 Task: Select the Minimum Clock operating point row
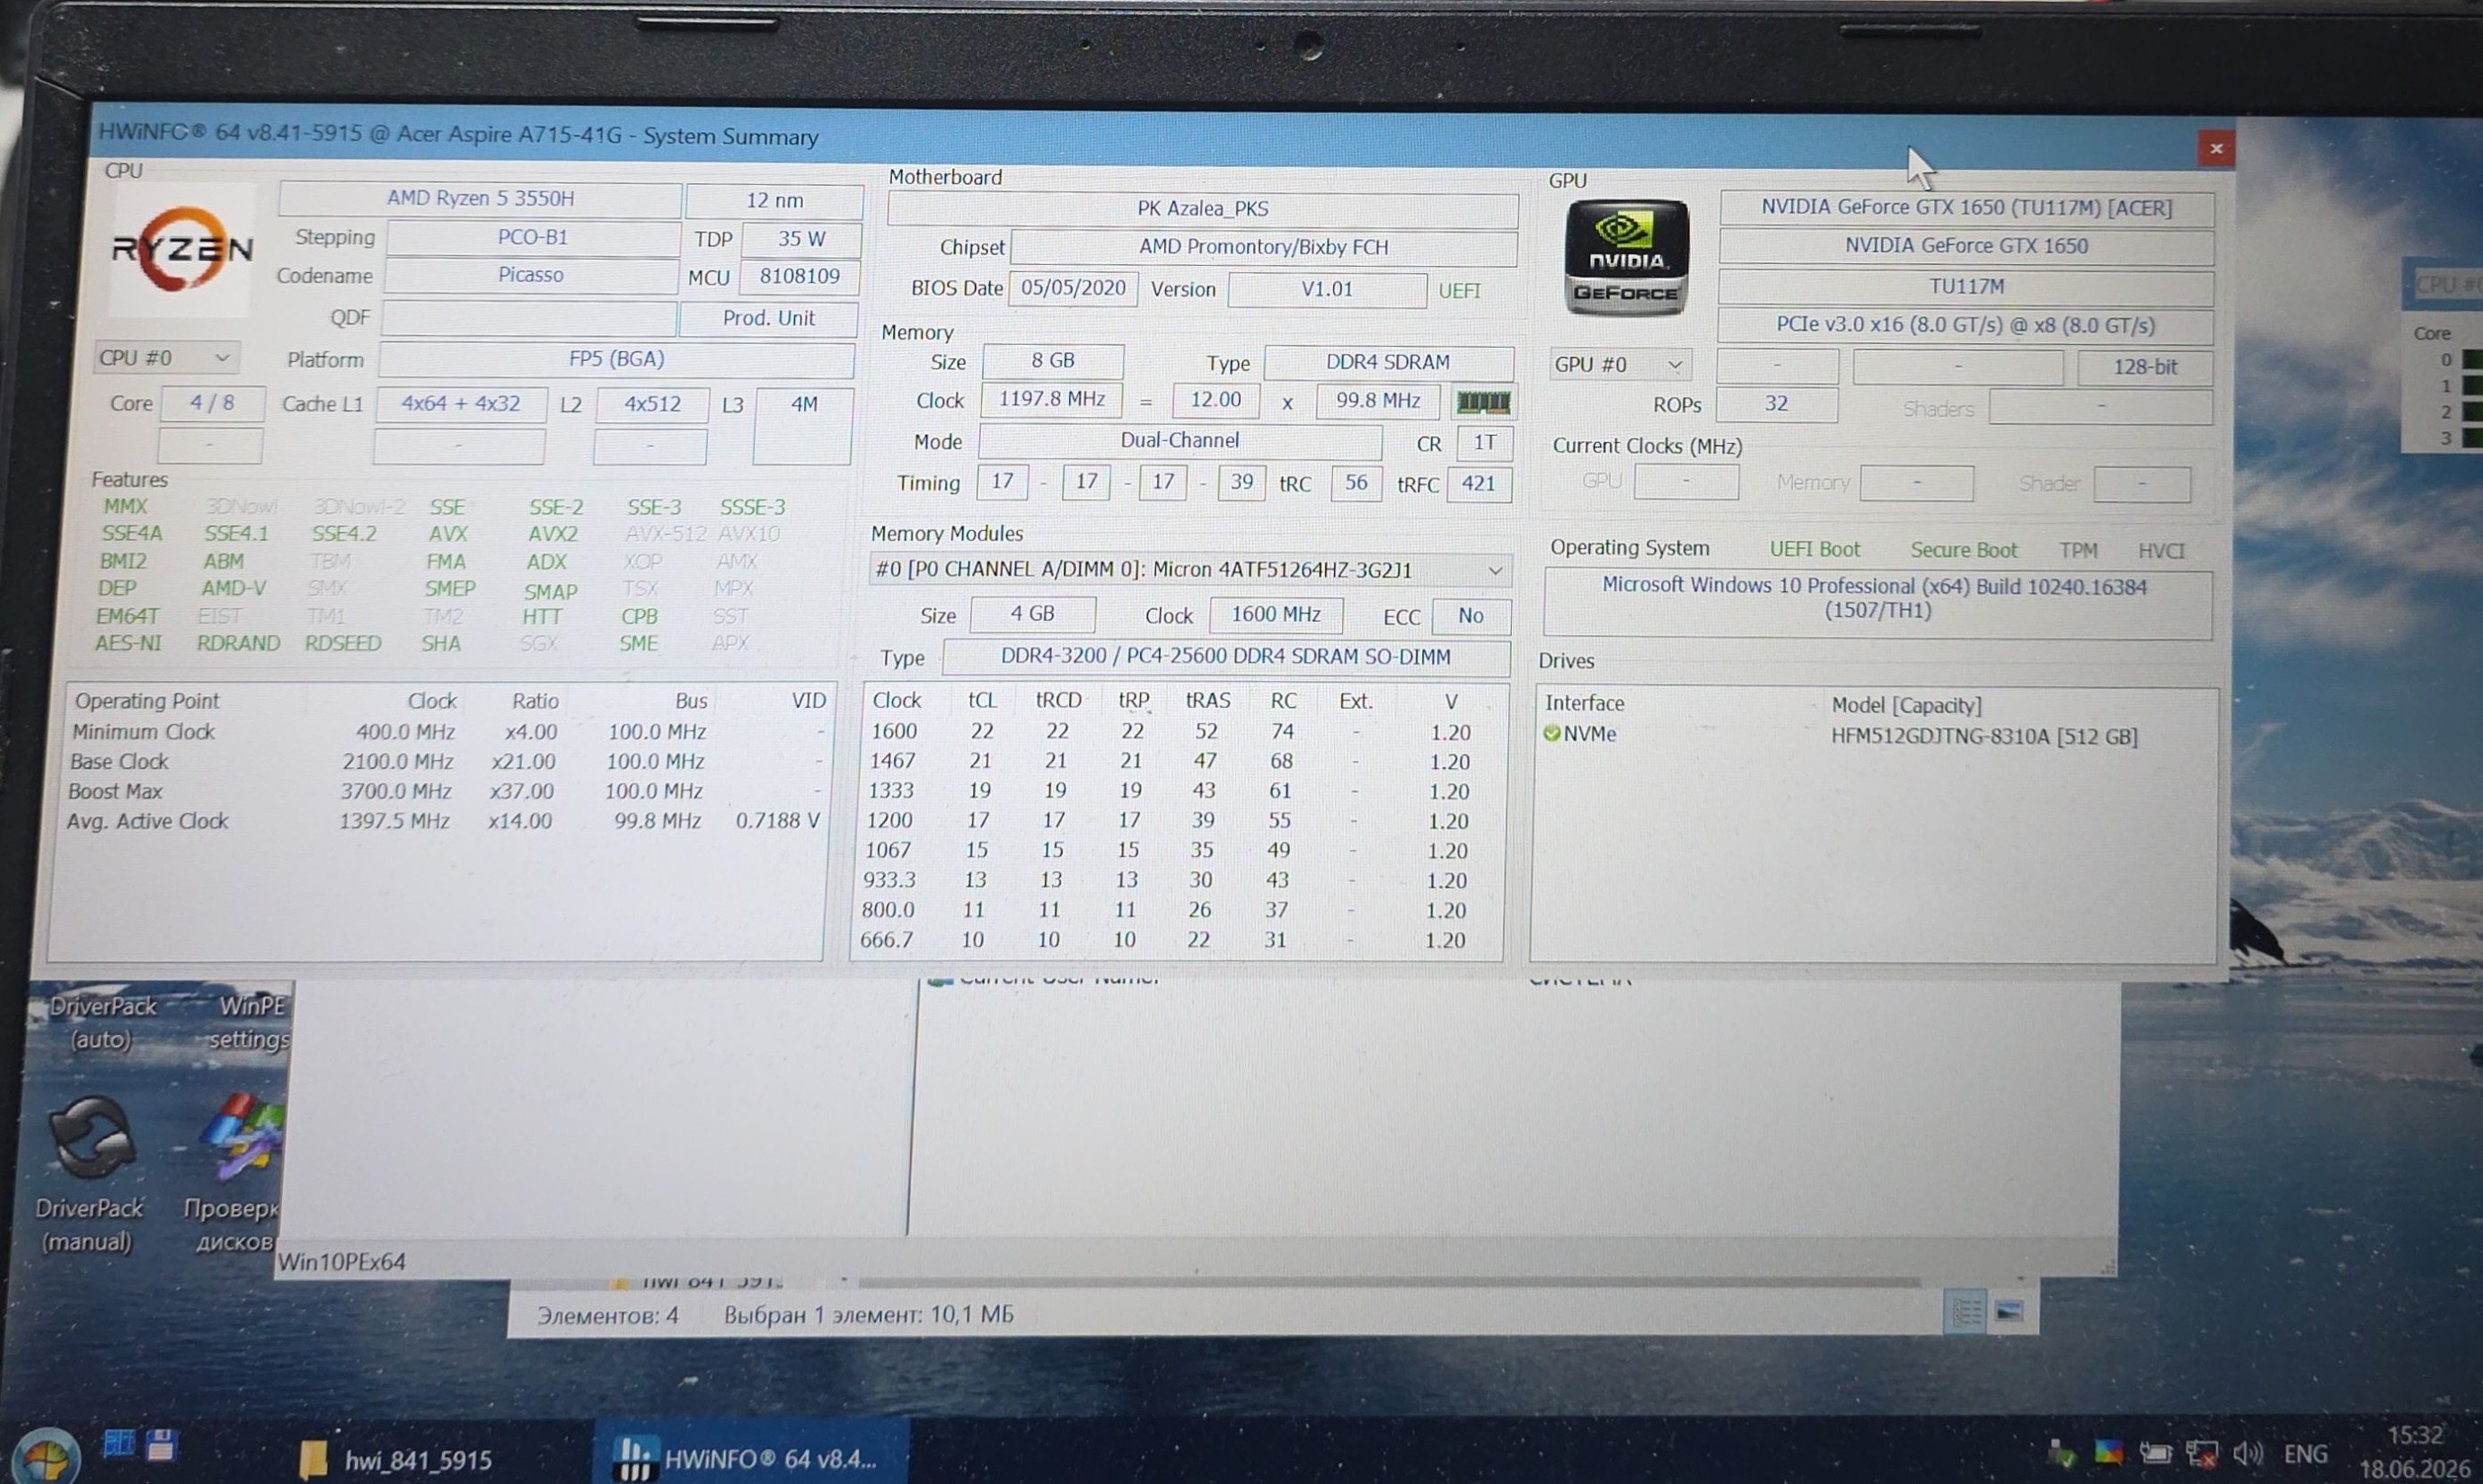(x=447, y=733)
